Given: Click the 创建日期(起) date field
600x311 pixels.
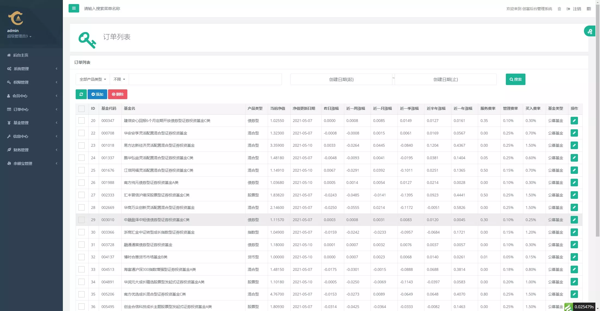Looking at the screenshot, I should coord(341,79).
